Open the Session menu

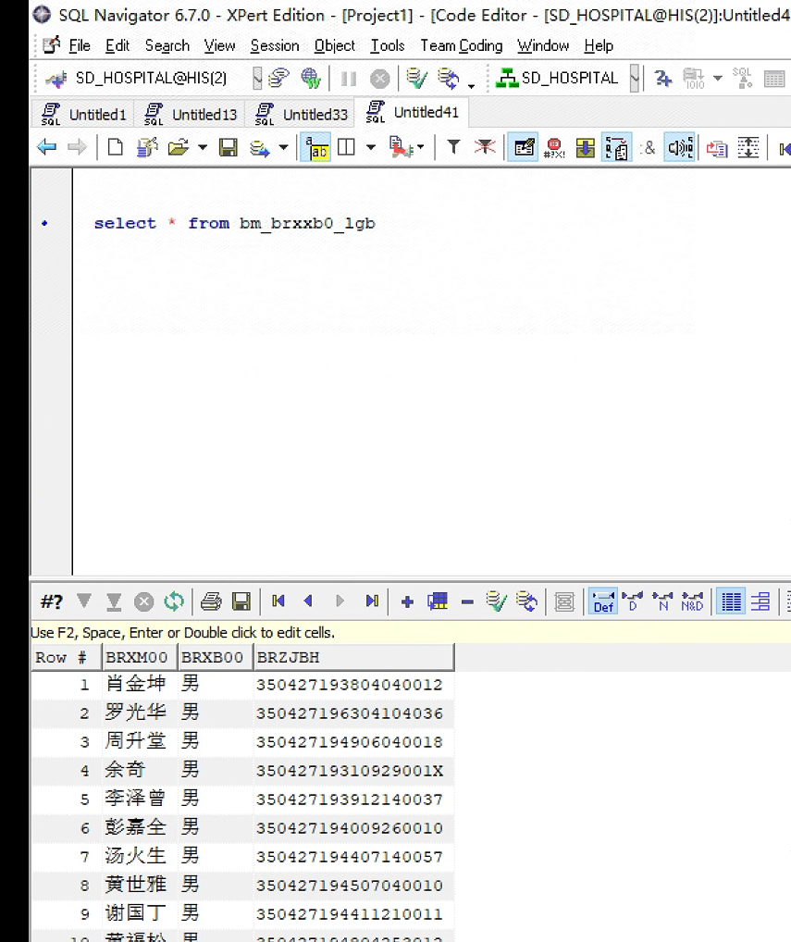point(275,45)
